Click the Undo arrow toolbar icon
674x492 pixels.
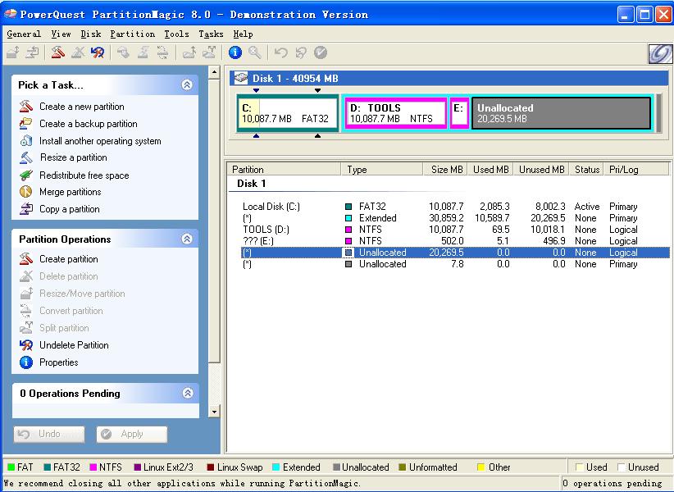(280, 52)
